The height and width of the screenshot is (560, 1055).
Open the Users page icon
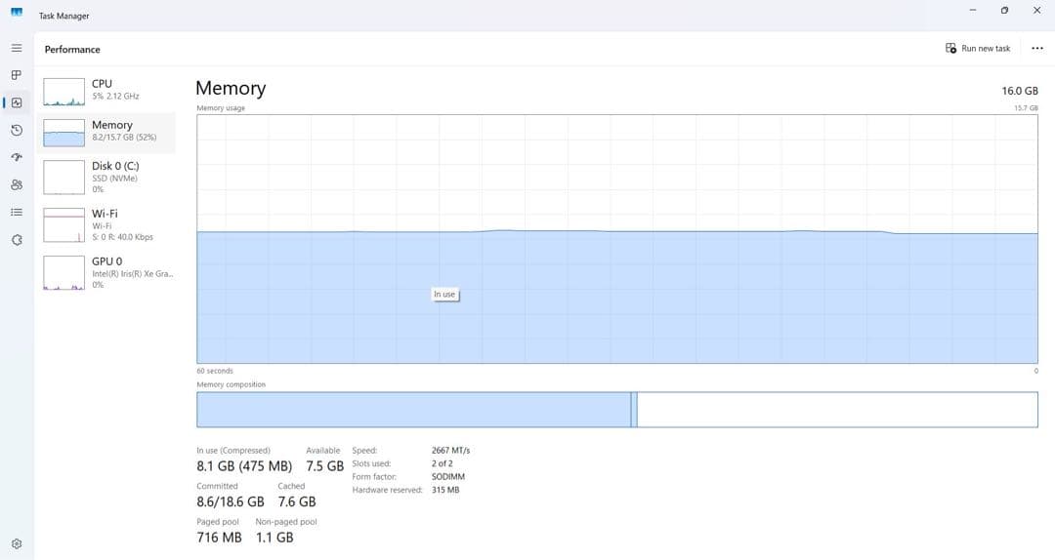coord(17,184)
